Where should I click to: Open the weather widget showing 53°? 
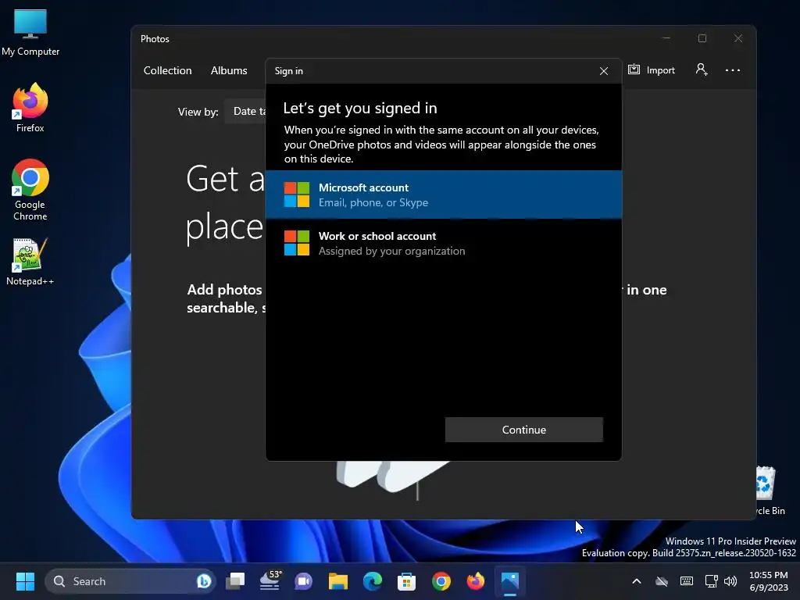pos(270,581)
